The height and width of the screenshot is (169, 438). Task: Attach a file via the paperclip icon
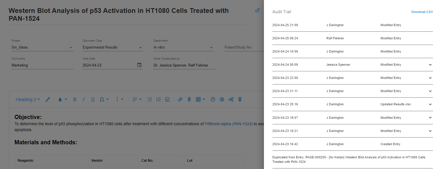coord(189,99)
